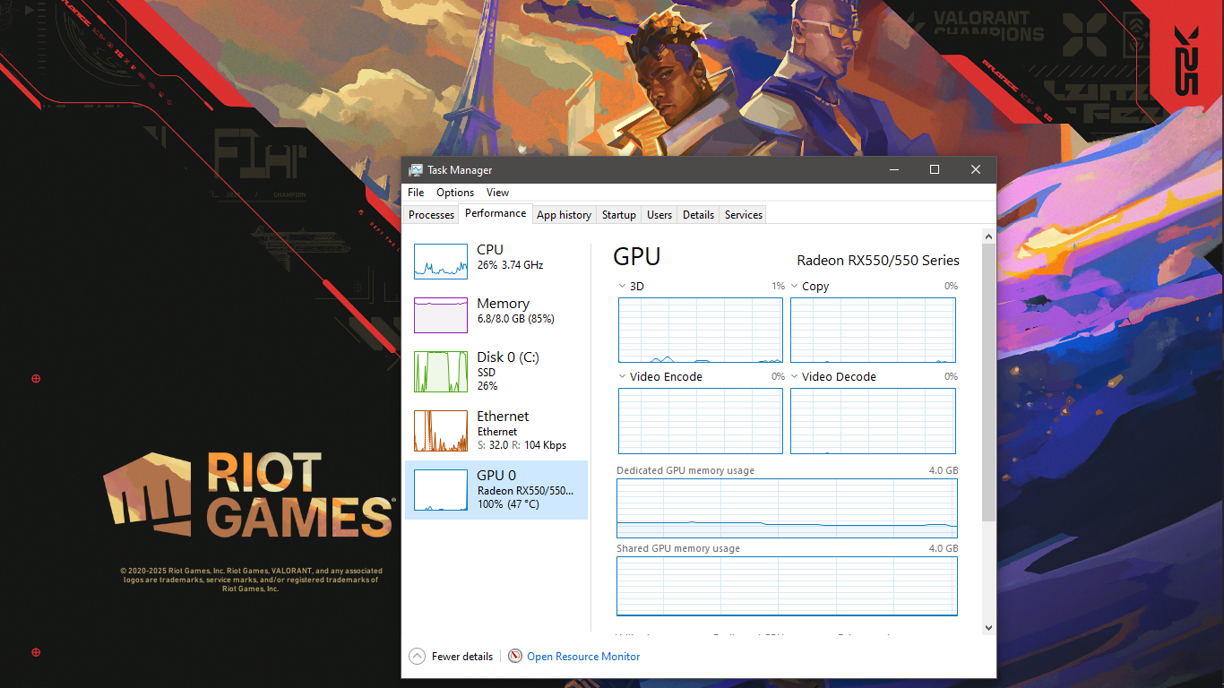
Task: Click the Shared GPU memory usage graph
Action: (787, 586)
